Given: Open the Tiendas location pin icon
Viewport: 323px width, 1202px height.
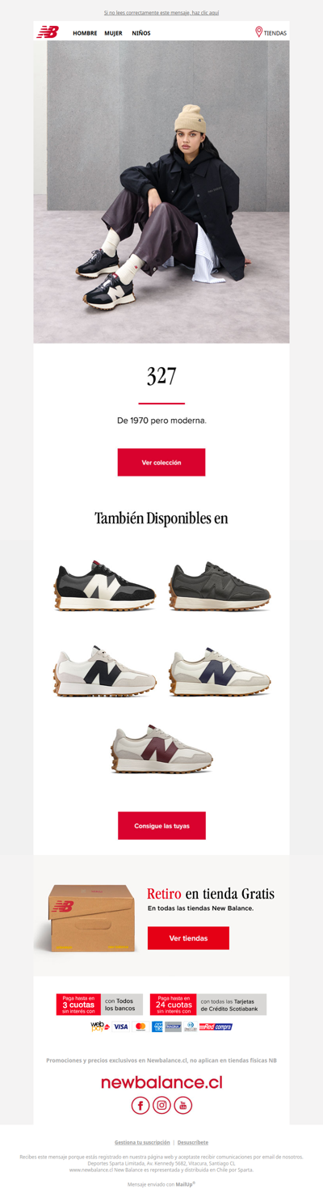Looking at the screenshot, I should click(x=259, y=32).
